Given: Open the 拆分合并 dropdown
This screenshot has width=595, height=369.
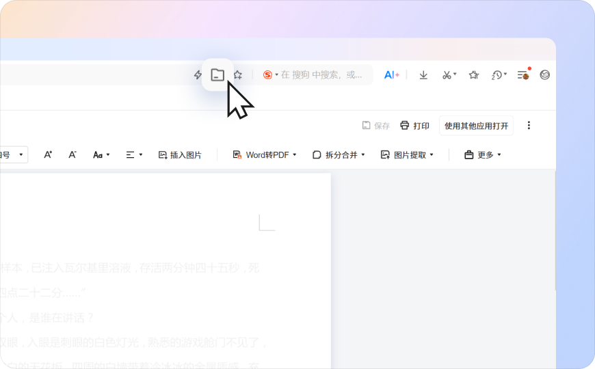Looking at the screenshot, I should click(x=339, y=154).
